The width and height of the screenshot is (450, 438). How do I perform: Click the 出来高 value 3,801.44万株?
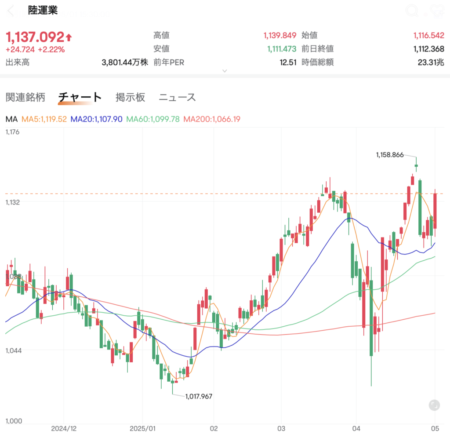click(125, 62)
